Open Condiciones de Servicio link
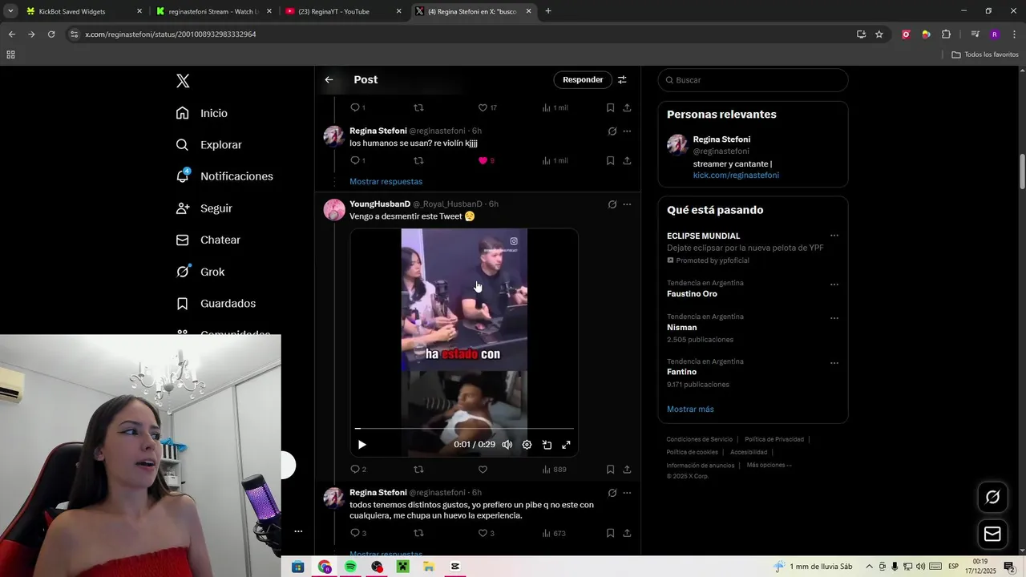The width and height of the screenshot is (1026, 577). (699, 439)
